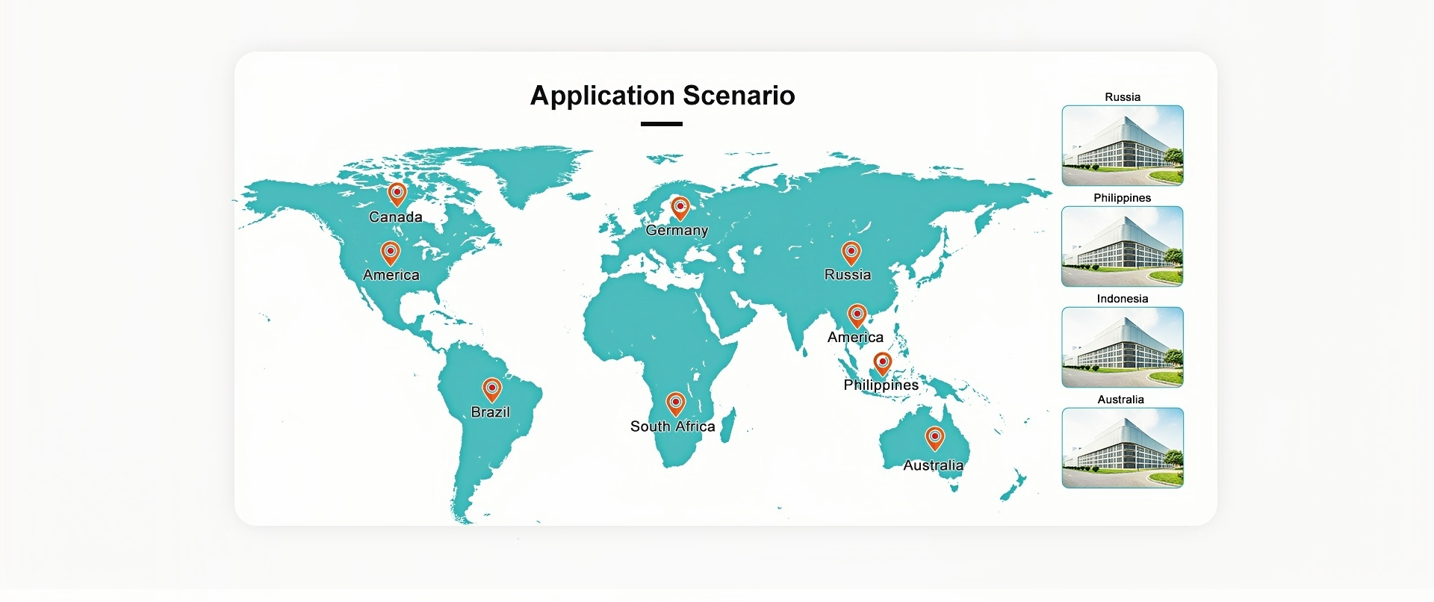This screenshot has height=602, width=1434.
Task: Click the Germany location pin
Action: coord(680,208)
